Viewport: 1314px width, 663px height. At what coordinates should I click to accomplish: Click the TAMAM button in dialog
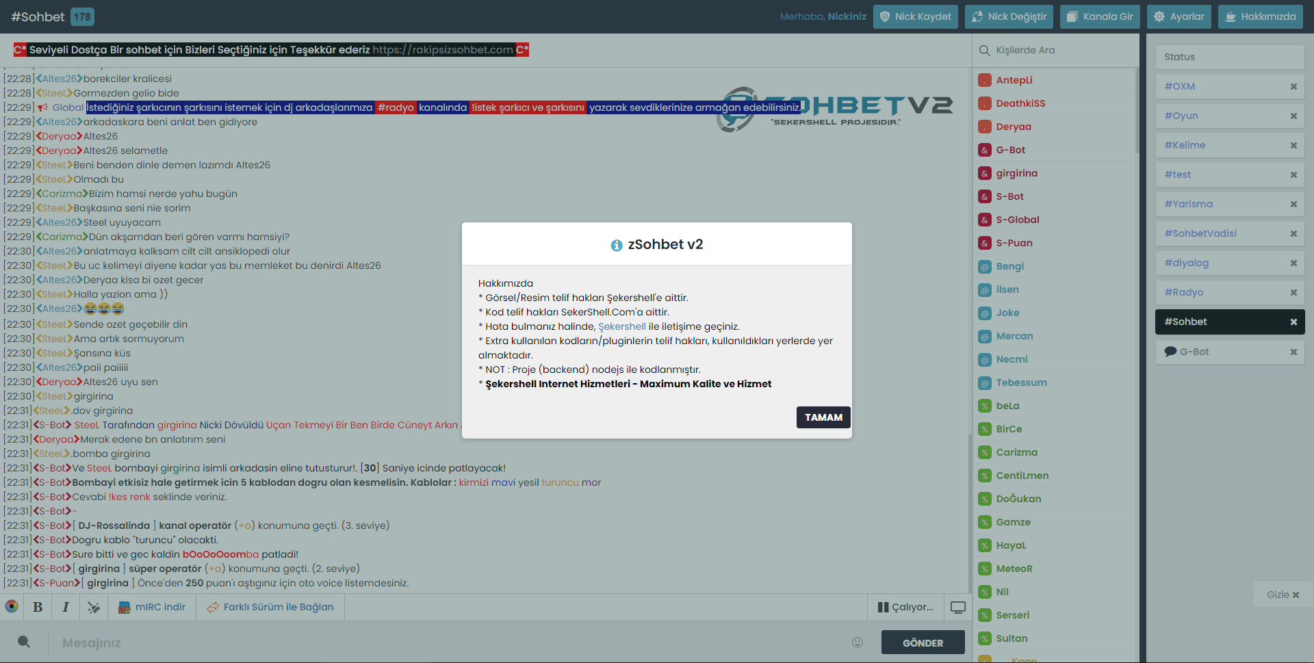823,417
